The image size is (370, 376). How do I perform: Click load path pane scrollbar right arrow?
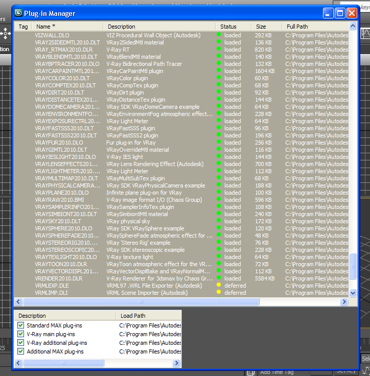[x=176, y=363]
